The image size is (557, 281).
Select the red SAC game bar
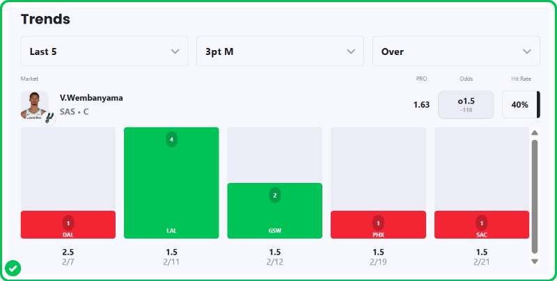click(482, 225)
